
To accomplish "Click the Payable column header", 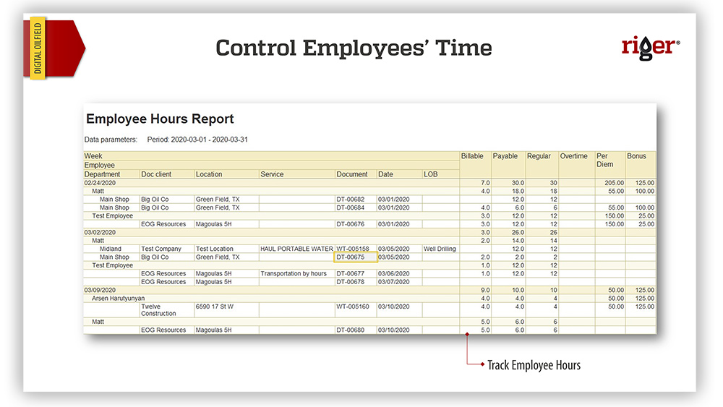I will point(505,156).
